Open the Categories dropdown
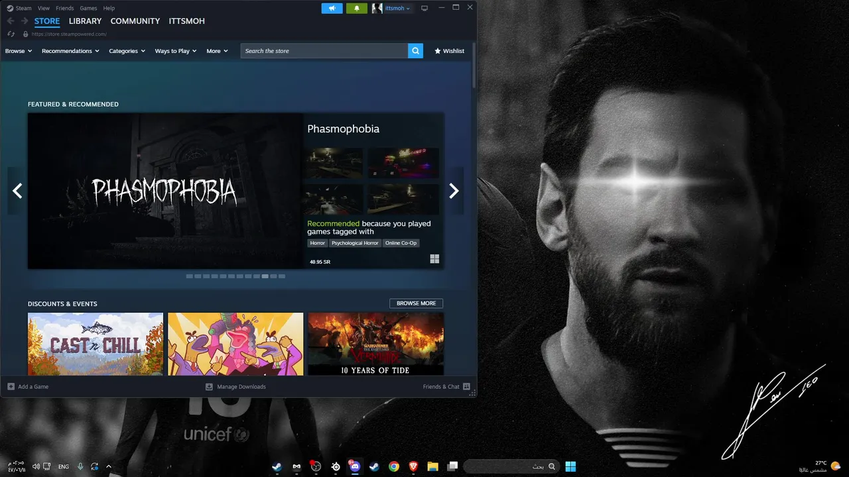 point(127,51)
